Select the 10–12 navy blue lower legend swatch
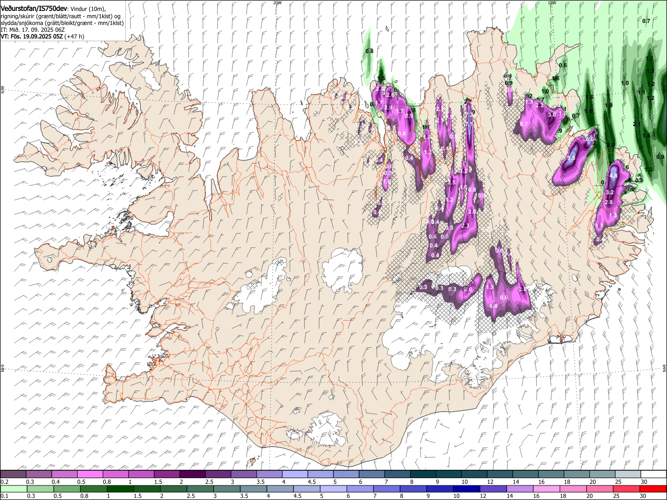The height and width of the screenshot is (500, 667). (466, 489)
